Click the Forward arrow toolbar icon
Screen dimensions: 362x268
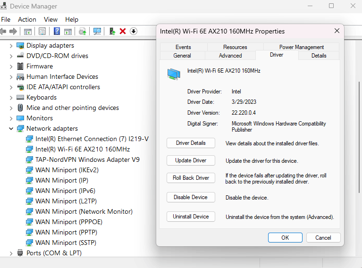click(x=13, y=31)
